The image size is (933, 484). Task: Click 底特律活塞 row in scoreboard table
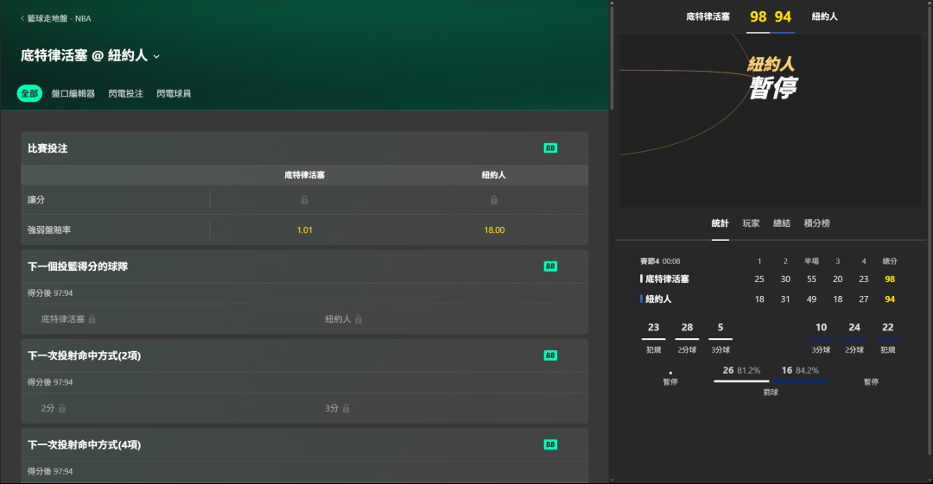click(x=769, y=279)
